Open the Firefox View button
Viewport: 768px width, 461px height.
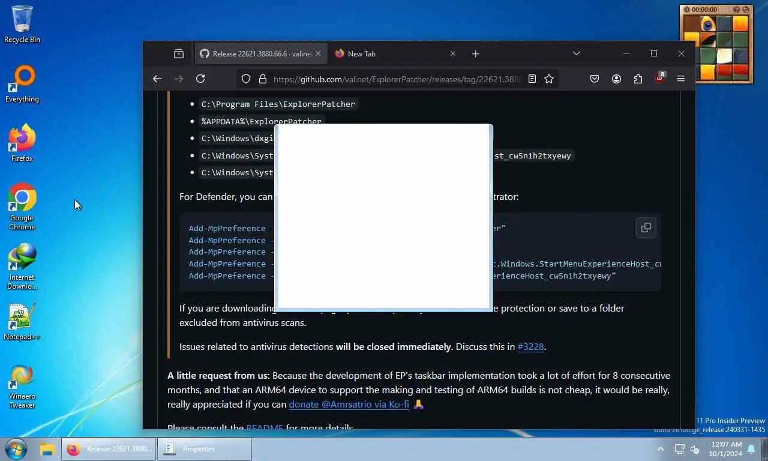(x=179, y=53)
